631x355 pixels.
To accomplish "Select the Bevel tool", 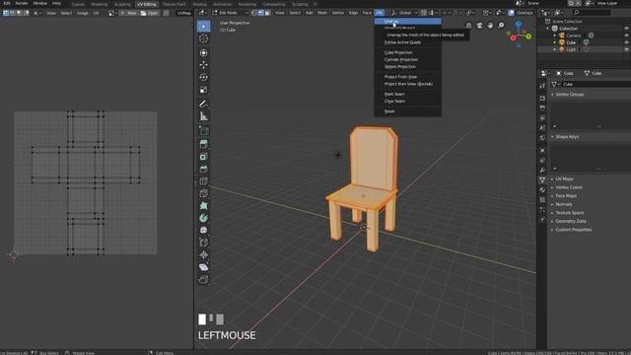I will [x=204, y=169].
